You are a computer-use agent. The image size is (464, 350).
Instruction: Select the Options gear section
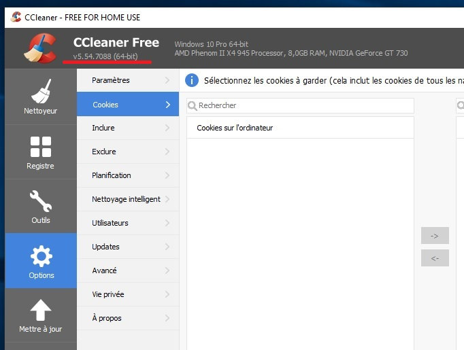[x=41, y=261]
